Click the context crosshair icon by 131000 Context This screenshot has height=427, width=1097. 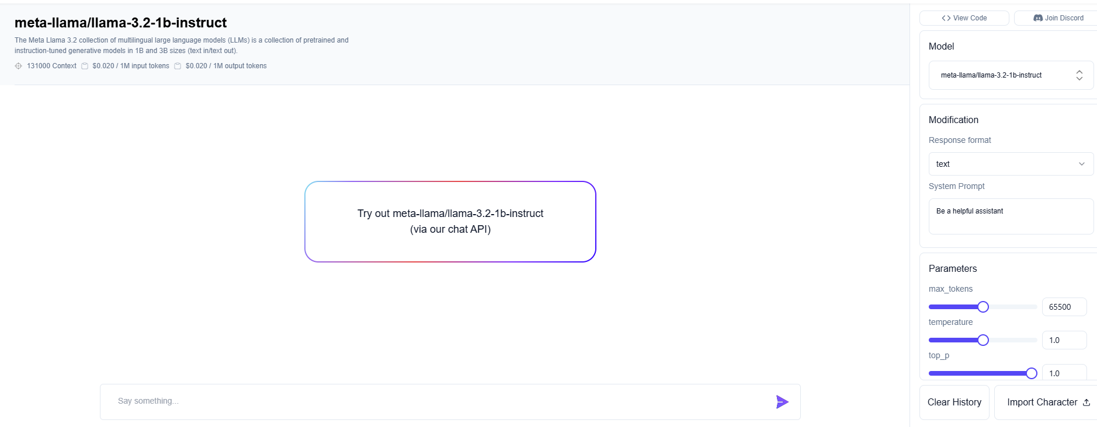tap(19, 66)
